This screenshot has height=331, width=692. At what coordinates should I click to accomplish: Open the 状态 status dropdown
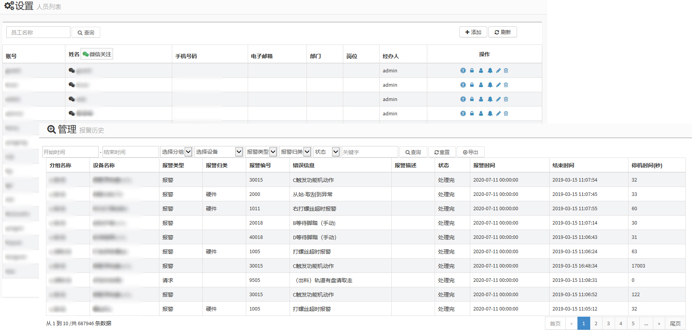(326, 152)
